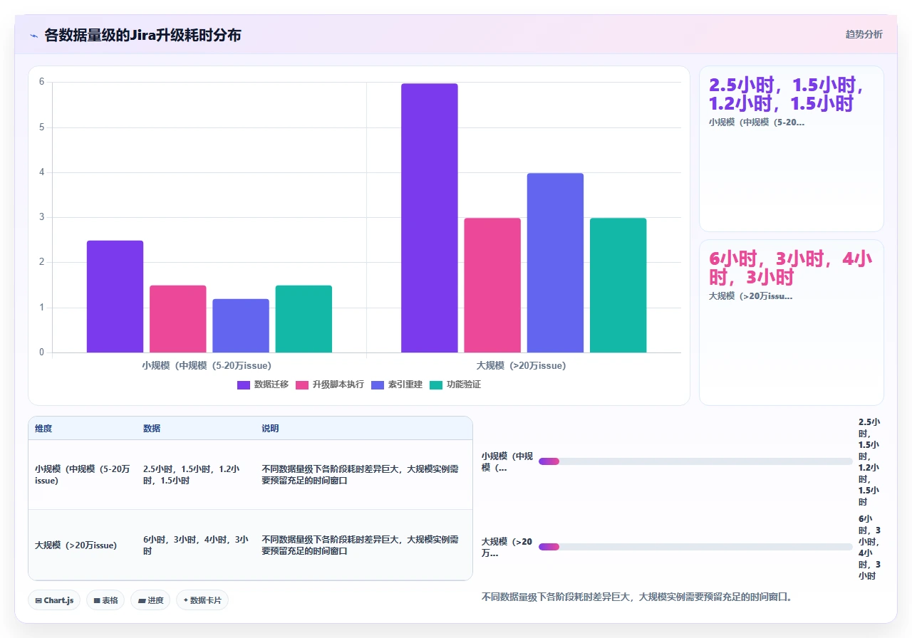The image size is (912, 638).
Task: Toggle the 索引重建 legend entry
Action: click(397, 385)
